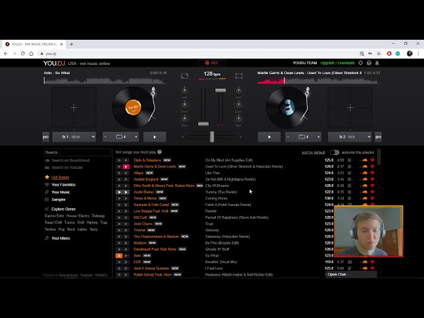Click the right channel volume fader
The height and width of the screenshot is (318, 424).
pos(221,90)
